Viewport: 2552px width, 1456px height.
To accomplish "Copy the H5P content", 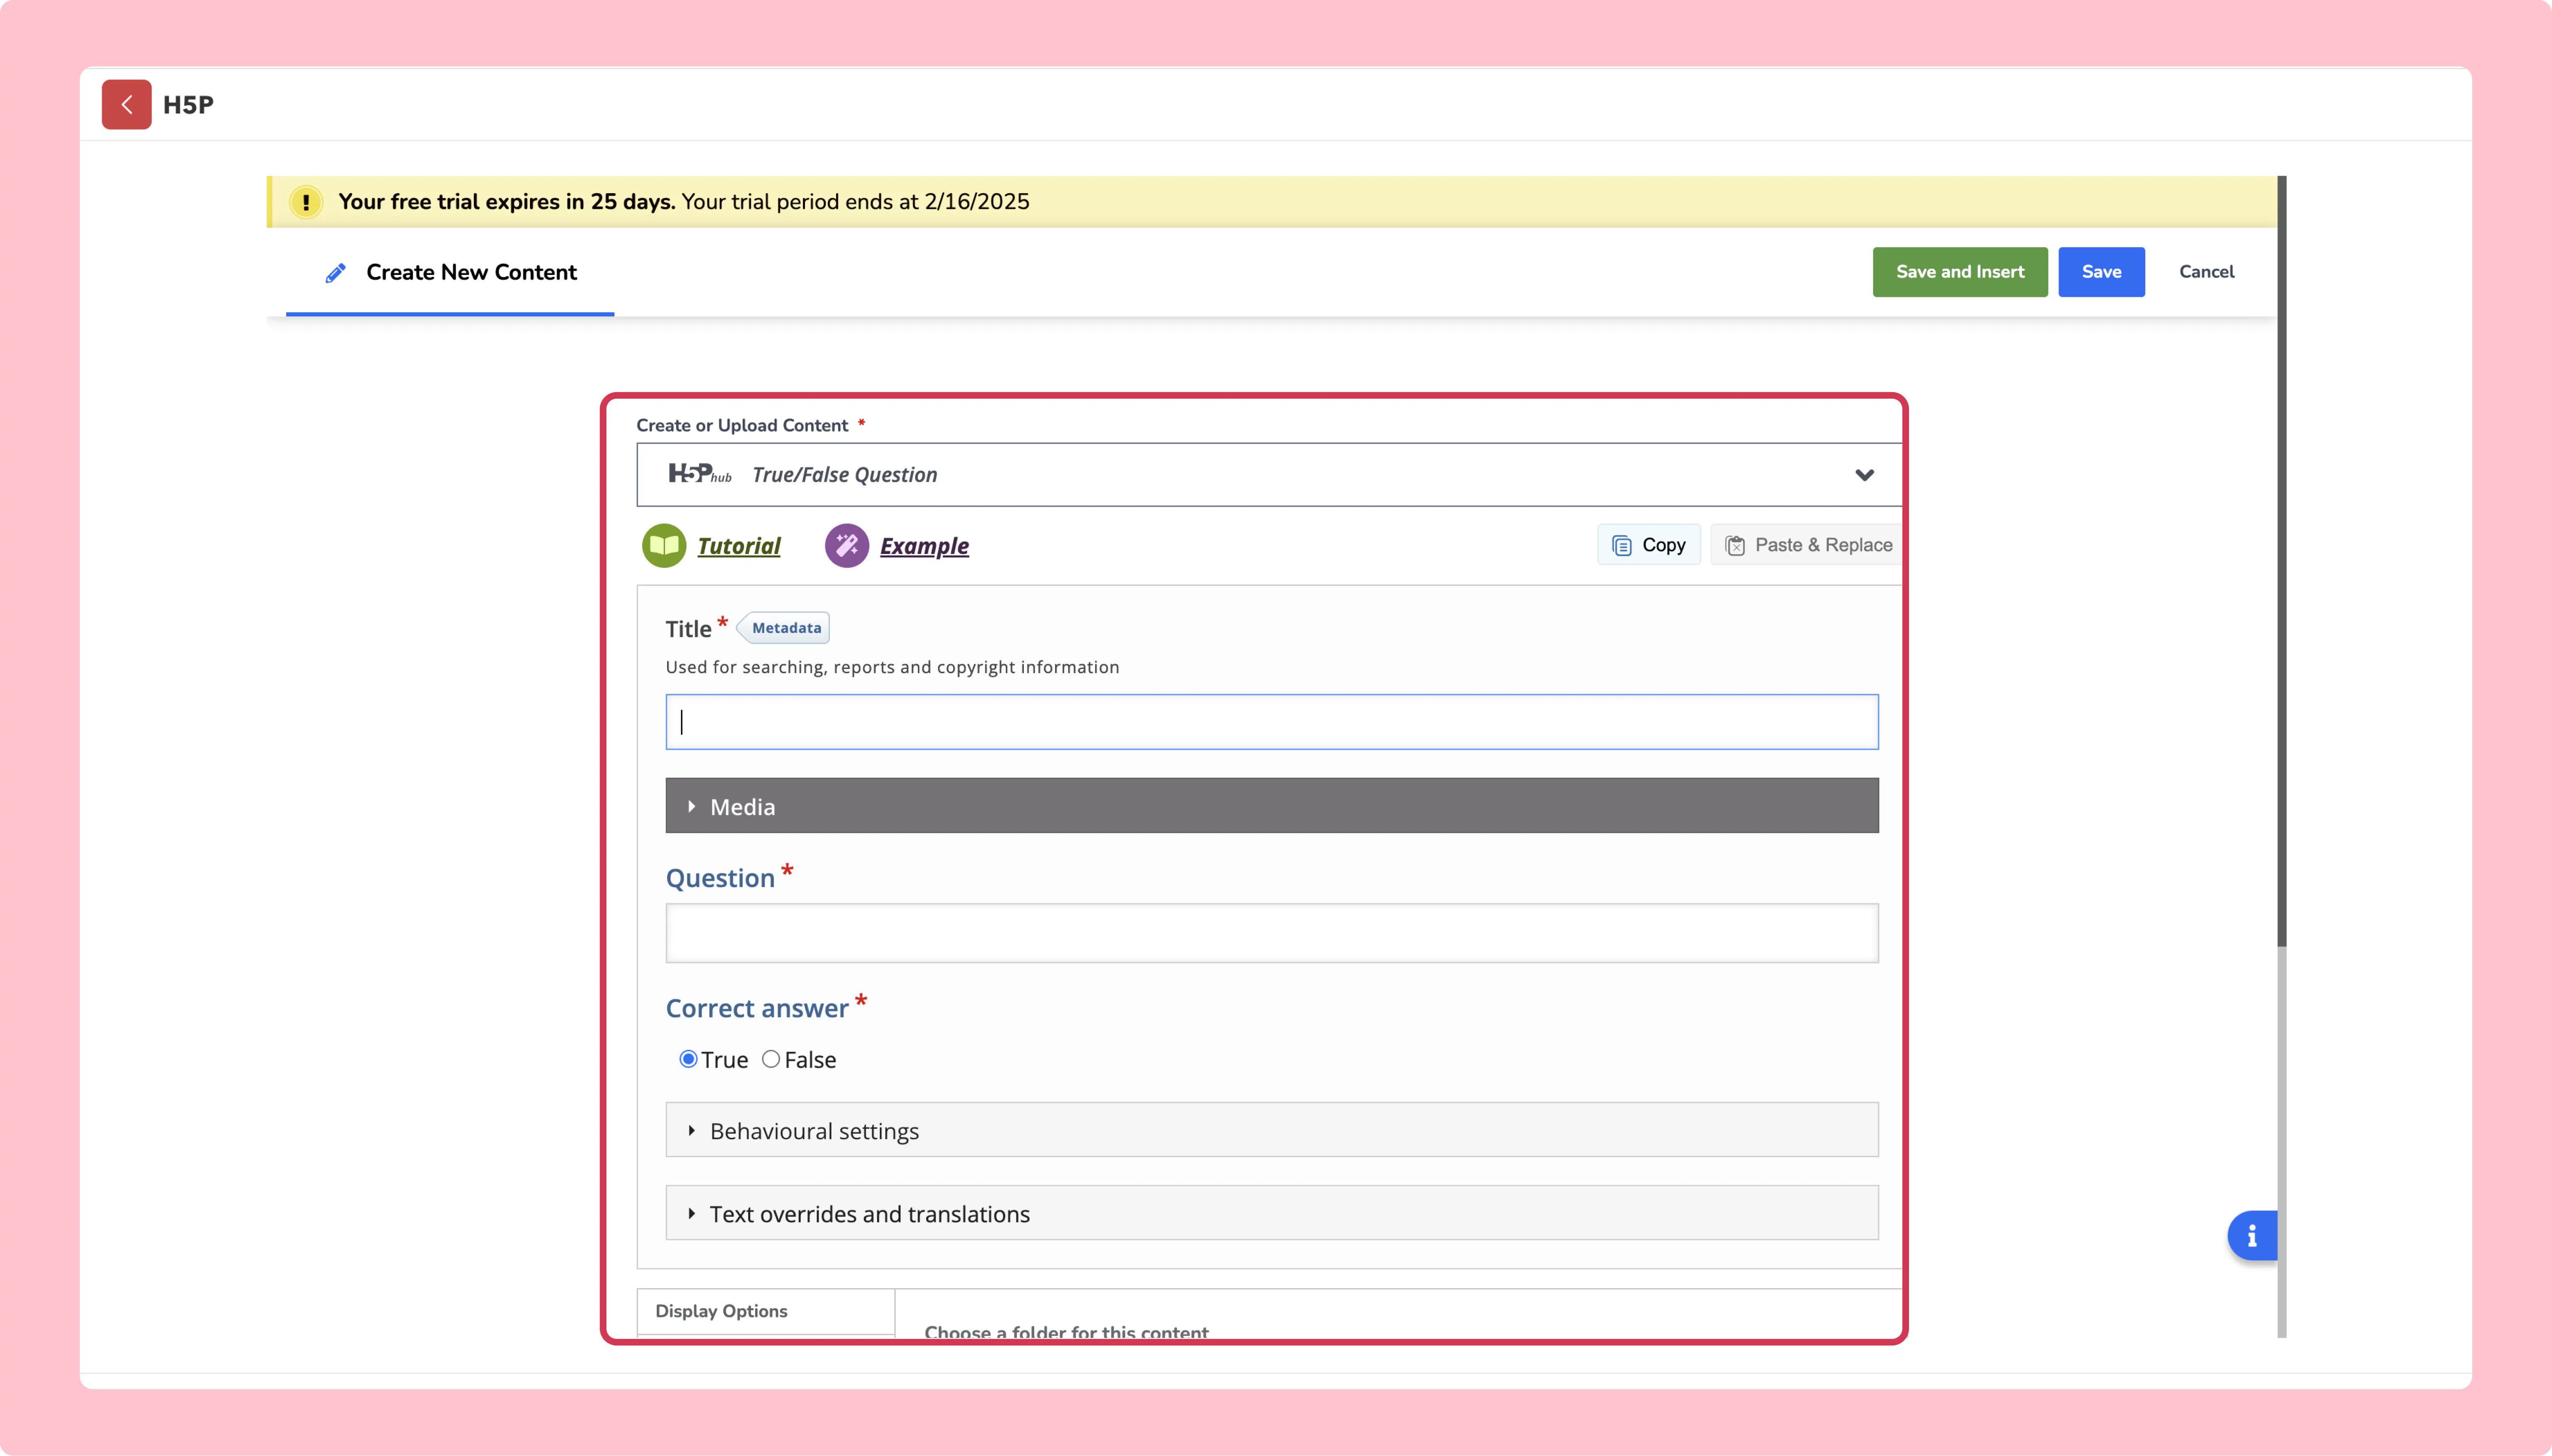I will click(1649, 545).
